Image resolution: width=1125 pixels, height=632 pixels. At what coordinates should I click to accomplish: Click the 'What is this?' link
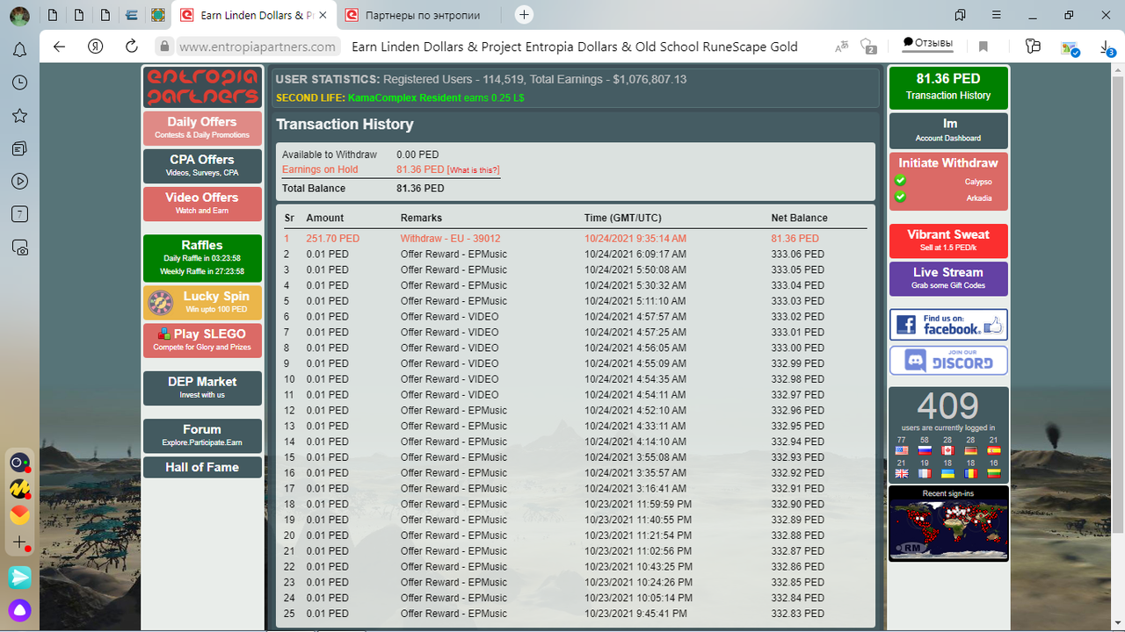tap(474, 170)
